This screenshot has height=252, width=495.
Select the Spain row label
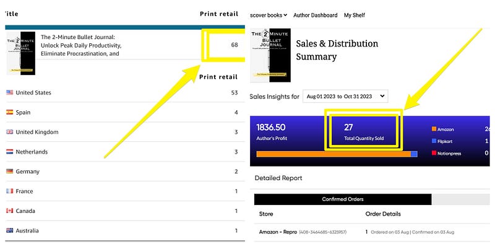pyautogui.click(x=23, y=112)
